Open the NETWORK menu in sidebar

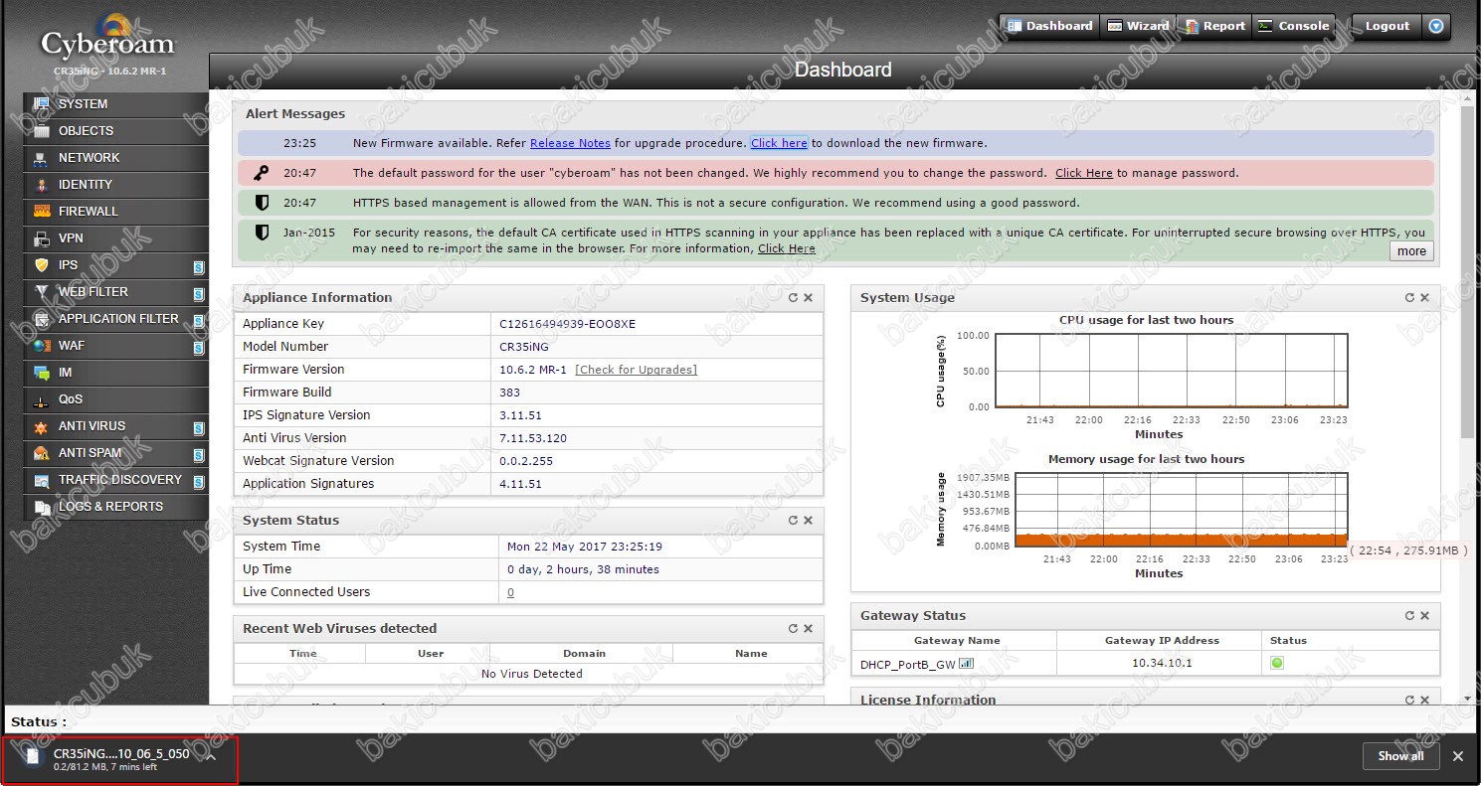click(115, 157)
